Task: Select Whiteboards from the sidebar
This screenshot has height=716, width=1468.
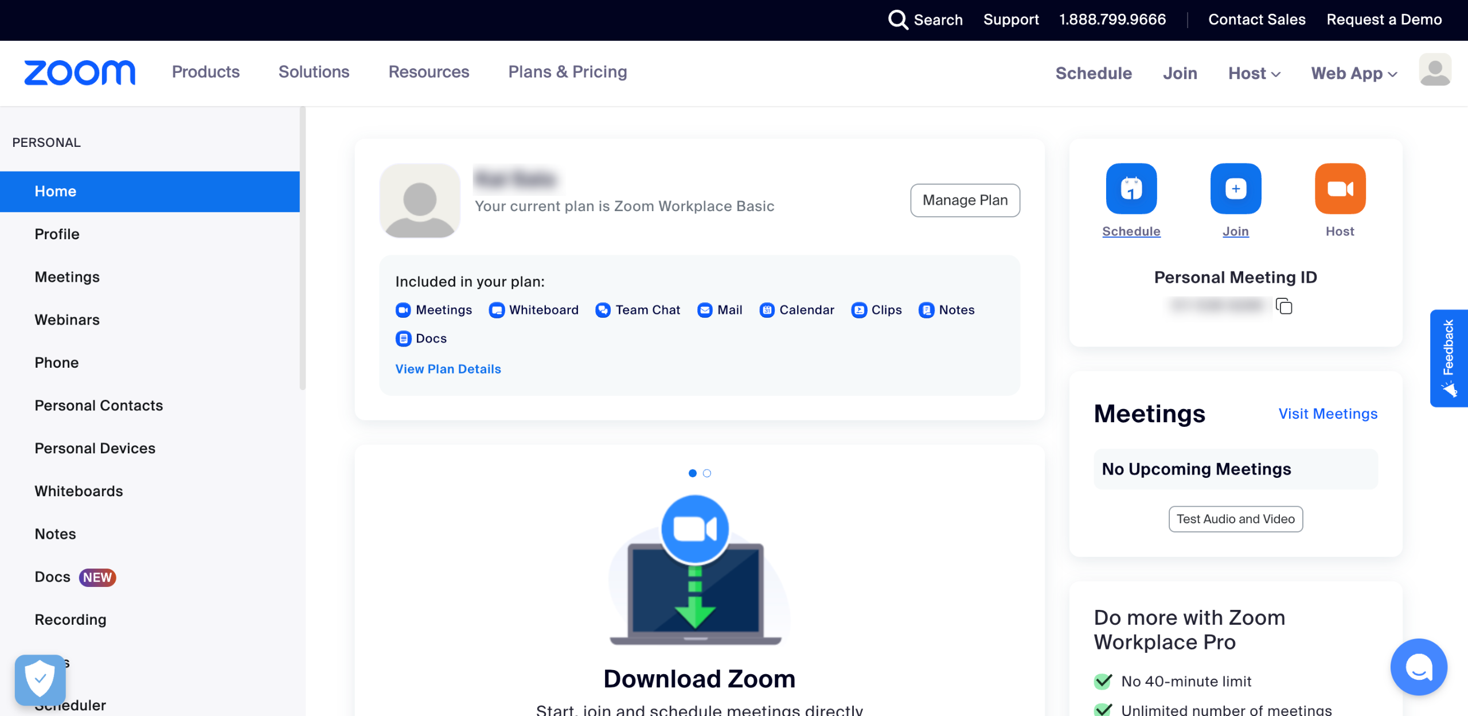Action: click(x=79, y=491)
